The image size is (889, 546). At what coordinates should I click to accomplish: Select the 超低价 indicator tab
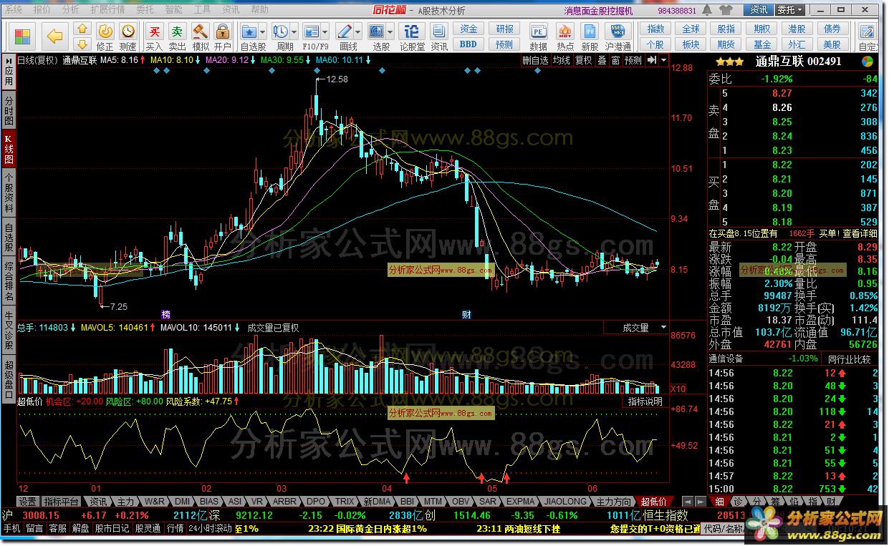[x=653, y=502]
